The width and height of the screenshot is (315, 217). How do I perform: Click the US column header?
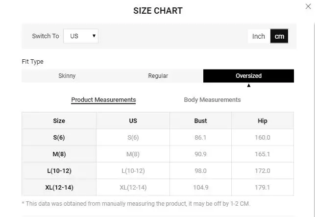[x=133, y=121]
